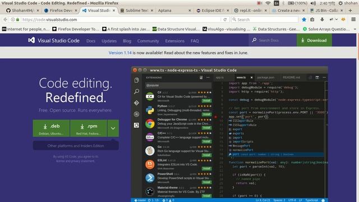359x202 pixels.
Task: Open the FAQ menu item
Action: 195,41
